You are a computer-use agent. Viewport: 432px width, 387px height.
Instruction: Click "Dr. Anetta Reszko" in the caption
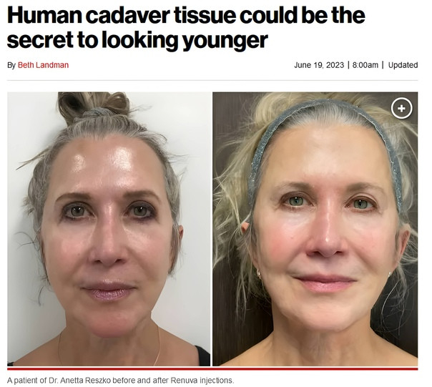[x=79, y=381]
